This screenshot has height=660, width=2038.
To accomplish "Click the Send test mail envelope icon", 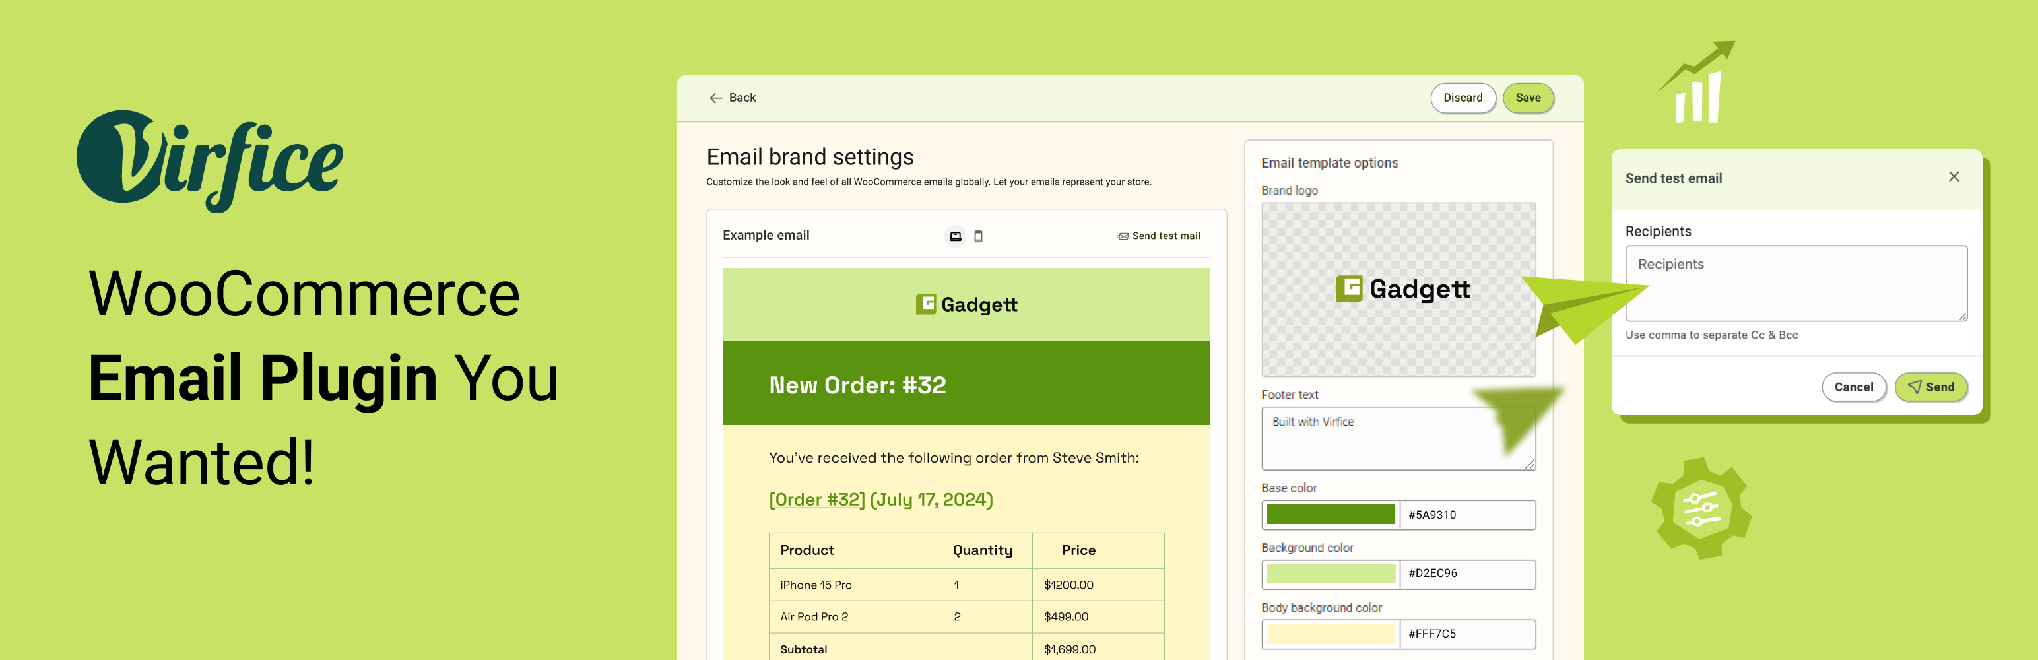I will (1123, 236).
